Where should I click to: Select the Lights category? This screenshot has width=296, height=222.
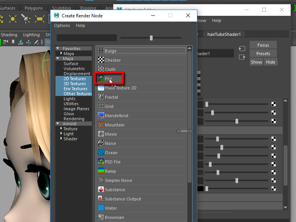69,99
